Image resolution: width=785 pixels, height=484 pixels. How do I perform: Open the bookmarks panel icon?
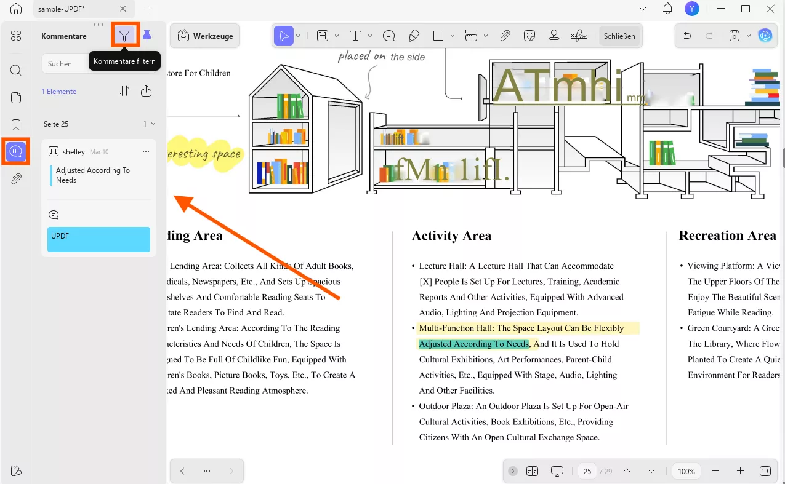[x=16, y=125]
